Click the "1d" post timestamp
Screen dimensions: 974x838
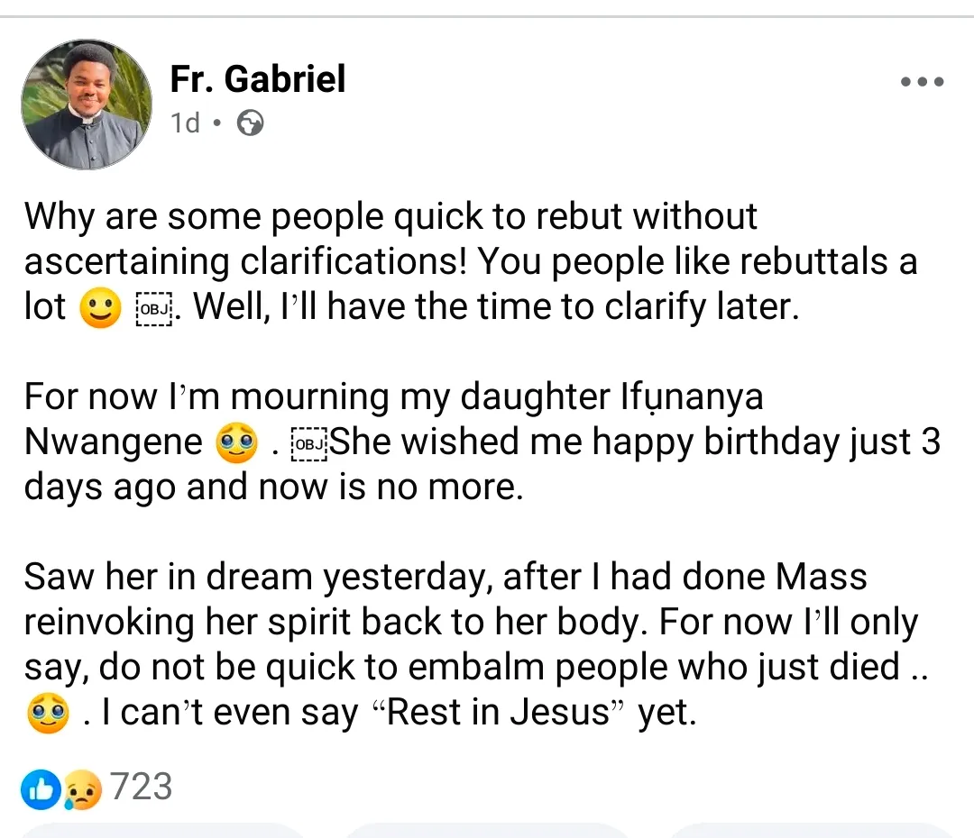pos(185,123)
